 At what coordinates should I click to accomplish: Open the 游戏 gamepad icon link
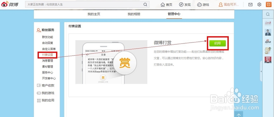click(x=203, y=5)
